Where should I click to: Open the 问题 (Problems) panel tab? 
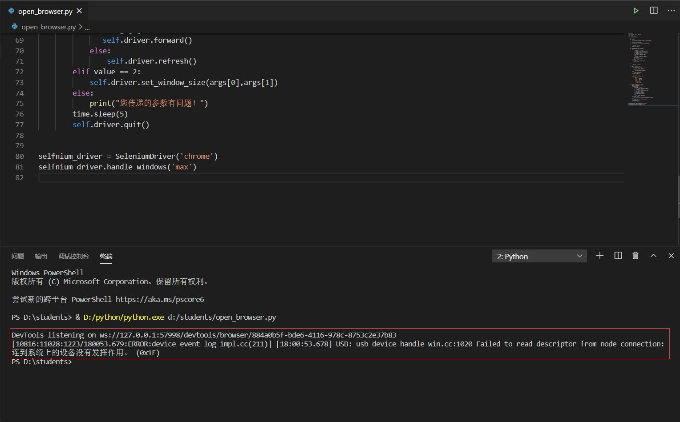tap(18, 256)
